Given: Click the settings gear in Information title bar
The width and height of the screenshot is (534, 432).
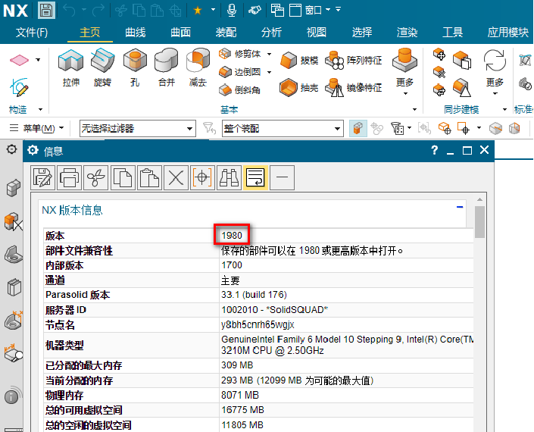Looking at the screenshot, I should tap(33, 150).
